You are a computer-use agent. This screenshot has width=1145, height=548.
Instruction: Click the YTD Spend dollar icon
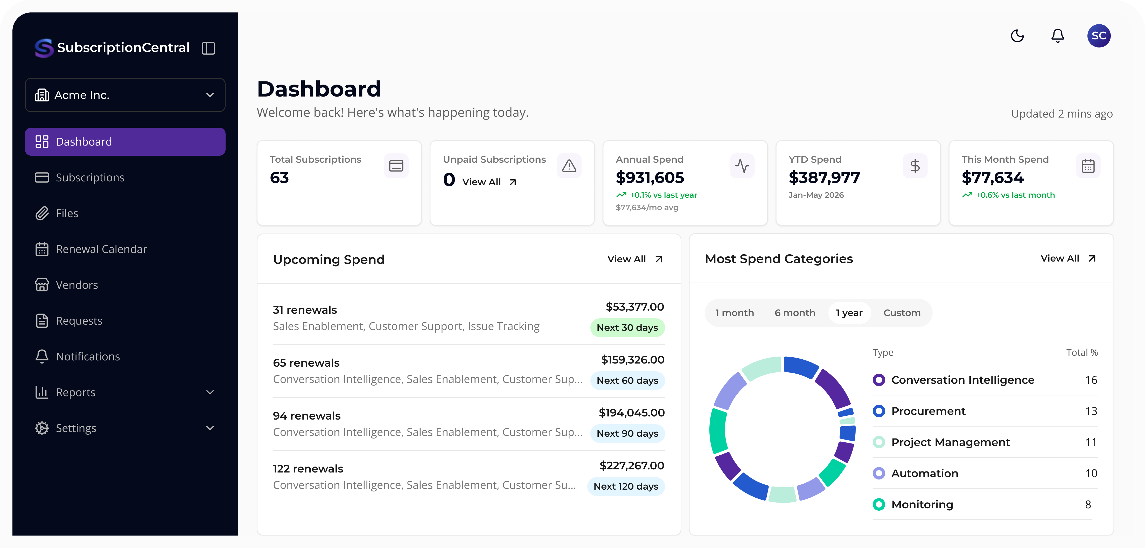click(x=915, y=166)
